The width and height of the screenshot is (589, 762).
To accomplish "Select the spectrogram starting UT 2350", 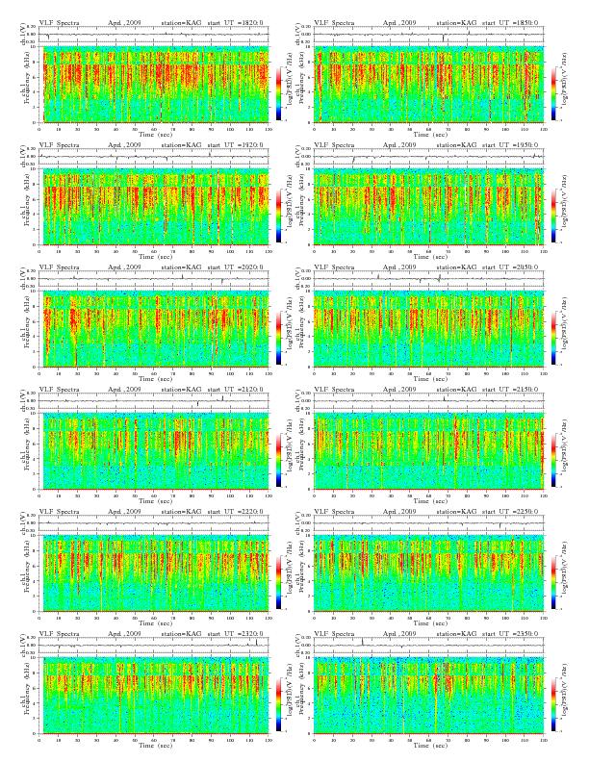I will coord(428,696).
